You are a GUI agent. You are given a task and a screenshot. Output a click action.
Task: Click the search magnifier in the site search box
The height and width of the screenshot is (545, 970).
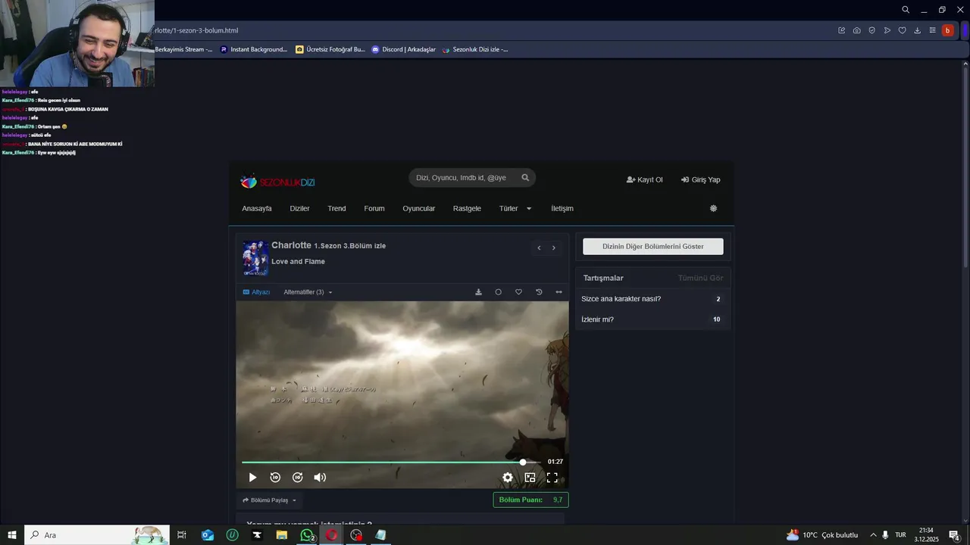[525, 178]
